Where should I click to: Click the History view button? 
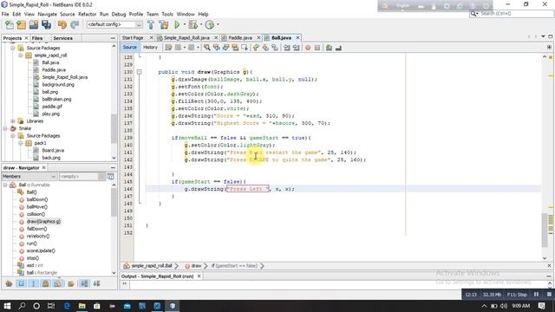point(150,47)
